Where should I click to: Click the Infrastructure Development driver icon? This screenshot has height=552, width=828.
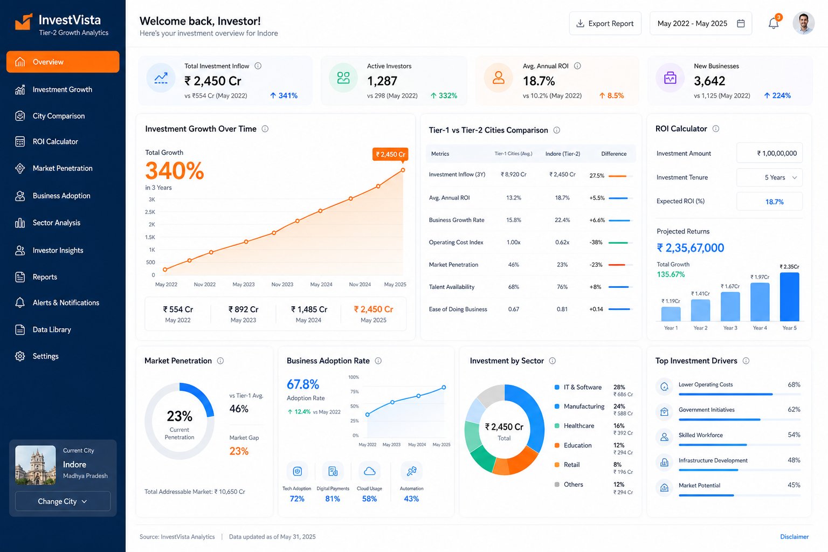click(664, 462)
